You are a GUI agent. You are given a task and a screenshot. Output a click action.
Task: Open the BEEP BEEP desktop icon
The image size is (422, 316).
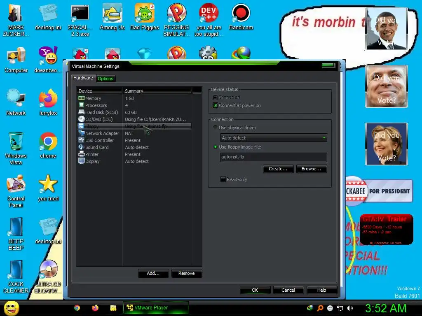(16, 234)
